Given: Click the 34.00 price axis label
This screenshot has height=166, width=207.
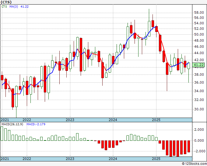Looking at the screenshot, I should point(199,91).
